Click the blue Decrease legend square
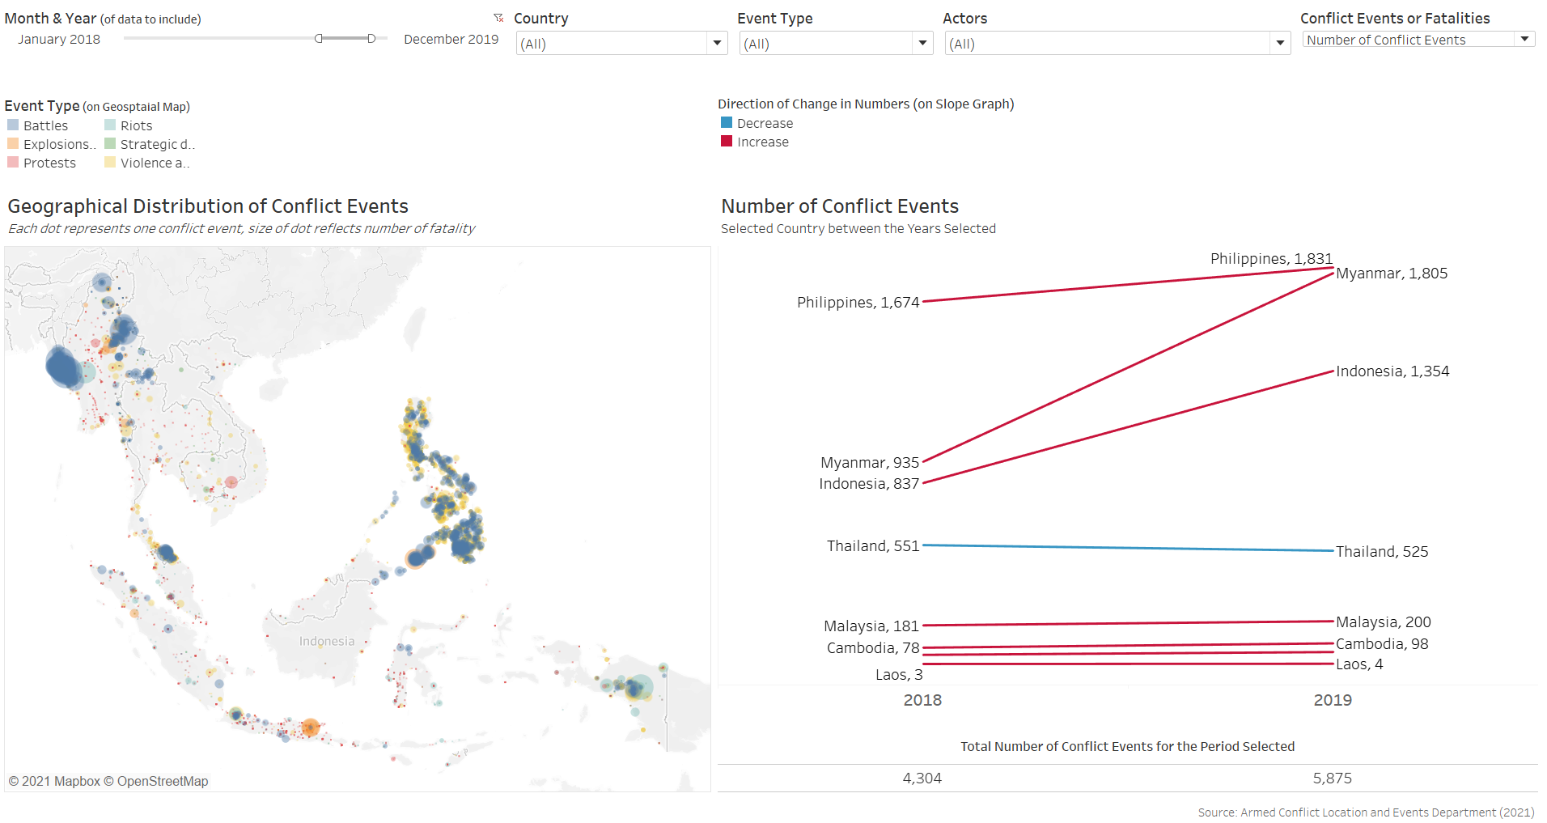Viewport: 1547px width, 823px height. tap(727, 123)
